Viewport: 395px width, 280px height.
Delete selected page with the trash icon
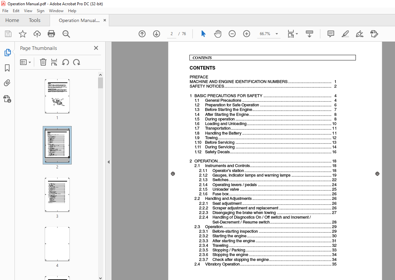click(43, 62)
